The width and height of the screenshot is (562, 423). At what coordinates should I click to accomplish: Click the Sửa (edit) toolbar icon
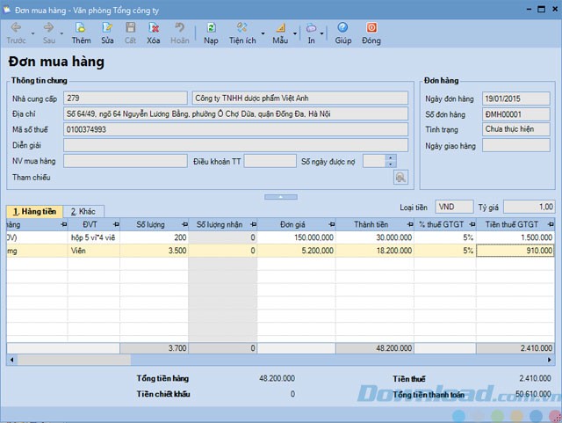click(x=107, y=28)
